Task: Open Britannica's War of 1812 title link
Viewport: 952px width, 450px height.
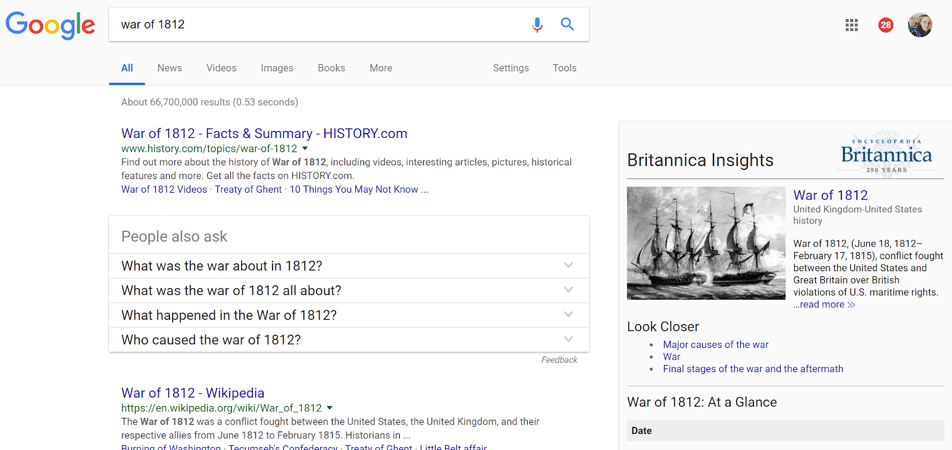Action: (831, 195)
